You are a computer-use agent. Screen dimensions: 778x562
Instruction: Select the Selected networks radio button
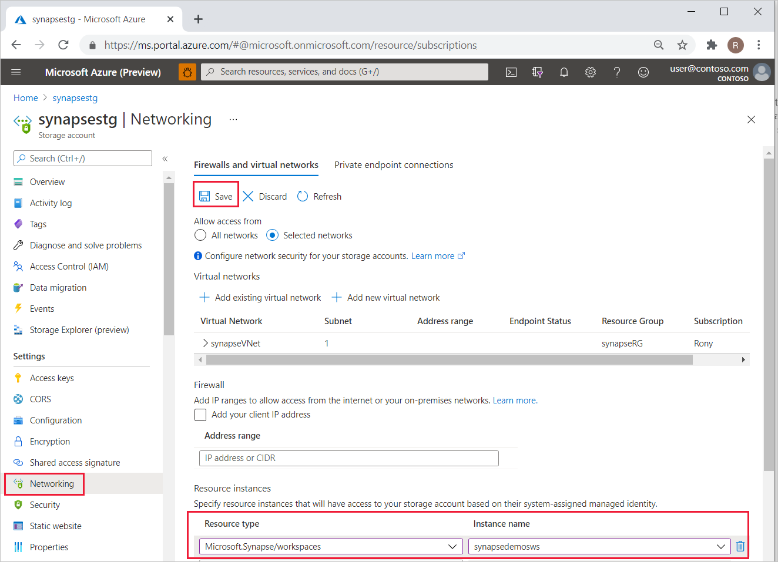pyautogui.click(x=272, y=235)
